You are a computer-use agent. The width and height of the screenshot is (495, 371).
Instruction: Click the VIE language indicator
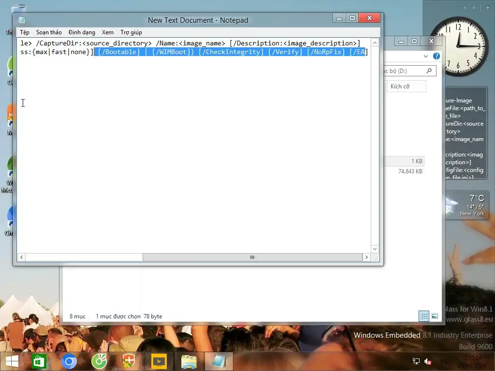pyautogui.click(x=444, y=361)
